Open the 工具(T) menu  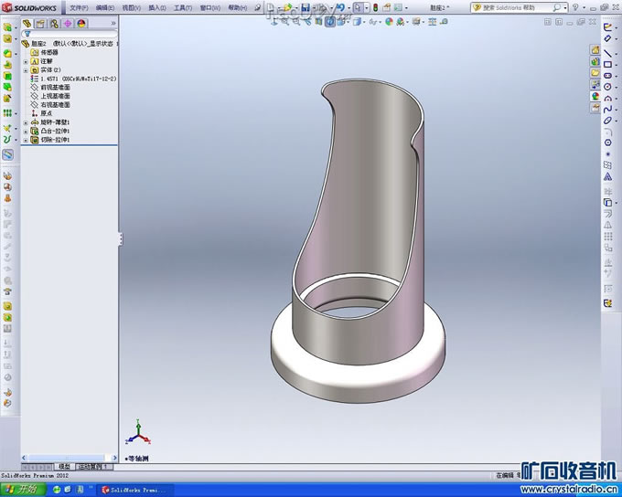182,7
